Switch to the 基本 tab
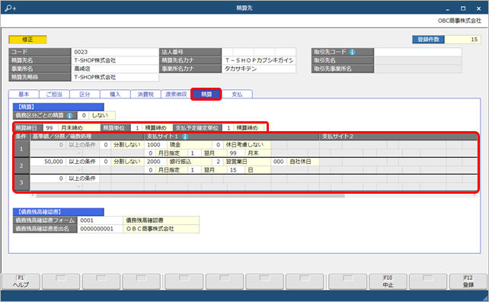The width and height of the screenshot is (489, 302). point(24,94)
